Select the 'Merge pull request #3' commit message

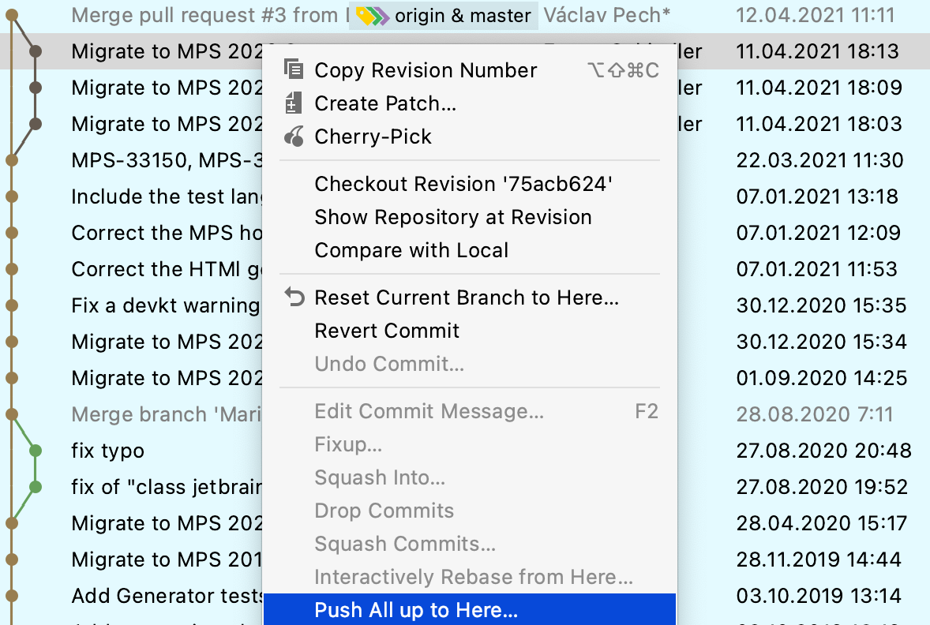211,16
